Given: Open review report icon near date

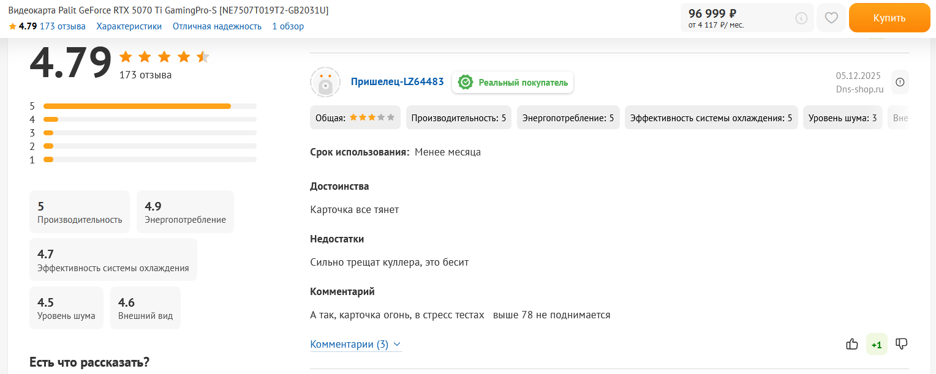Looking at the screenshot, I should click(900, 82).
